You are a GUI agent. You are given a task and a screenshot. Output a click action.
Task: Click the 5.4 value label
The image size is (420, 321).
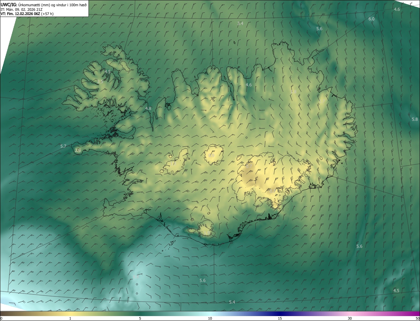[232, 302]
